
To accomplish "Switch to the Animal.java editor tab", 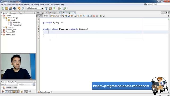I will (x=54, y=13).
